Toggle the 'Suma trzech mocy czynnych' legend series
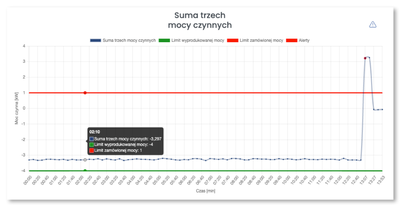401x207 pixels. pos(129,41)
